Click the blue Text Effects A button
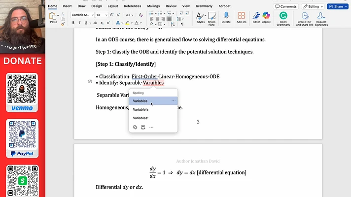This screenshot has height=197, width=351. 118,23
